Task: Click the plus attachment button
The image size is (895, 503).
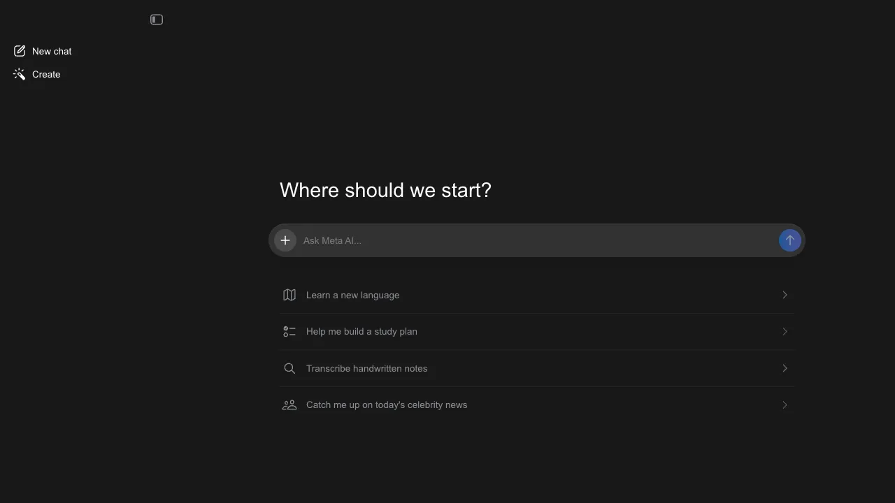Action: pos(285,240)
